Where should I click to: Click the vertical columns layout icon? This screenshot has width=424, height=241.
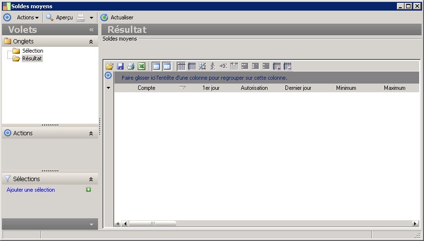(167, 66)
